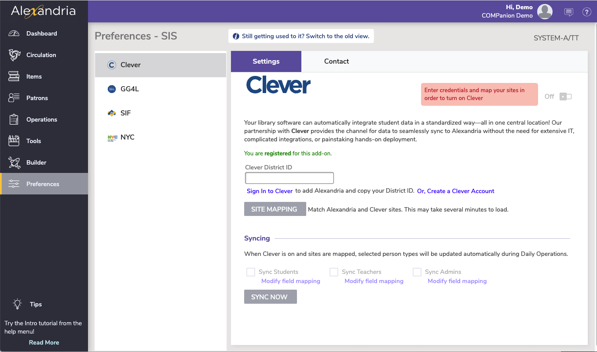This screenshot has height=352, width=597.
Task: Select GG4L in the SIS list
Action: [x=130, y=89]
